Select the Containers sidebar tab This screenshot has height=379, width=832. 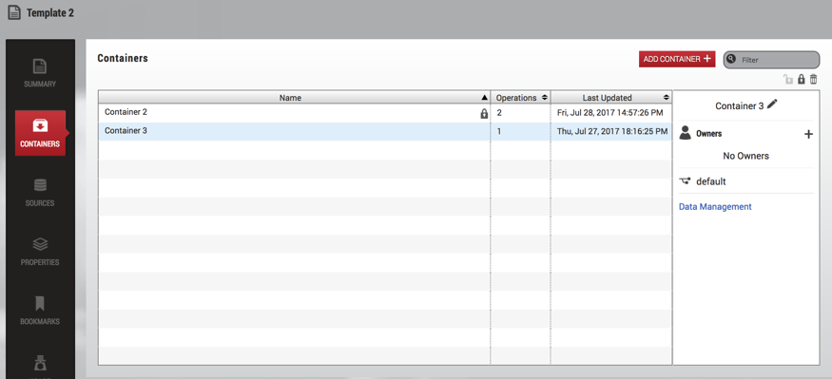40,133
